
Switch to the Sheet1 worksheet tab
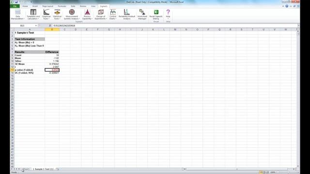pos(26,169)
